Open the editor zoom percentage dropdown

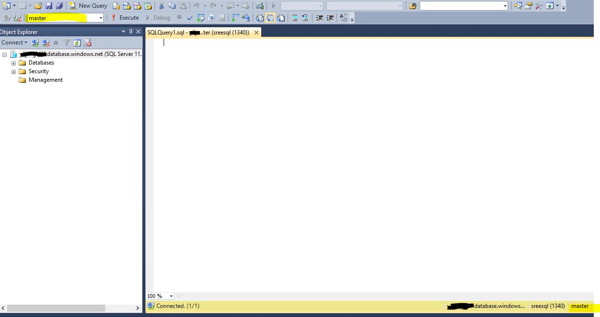click(171, 295)
